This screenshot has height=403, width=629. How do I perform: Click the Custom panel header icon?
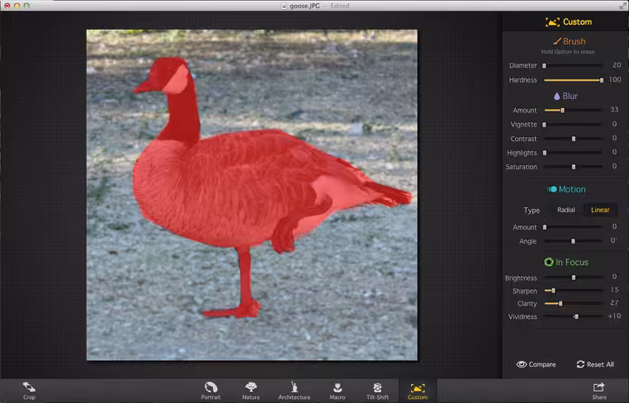(552, 22)
